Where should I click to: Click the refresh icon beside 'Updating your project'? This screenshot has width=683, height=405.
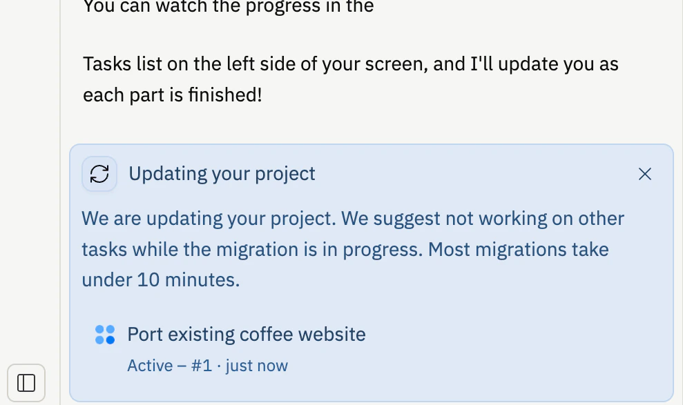[x=99, y=174]
